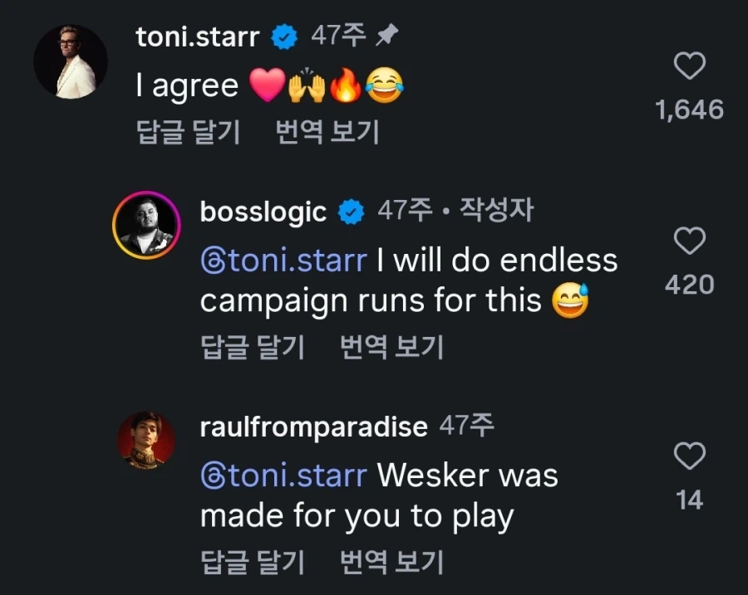This screenshot has height=595, width=748.
Task: Show translation of raulfromparadise's reply
Action: pos(391,562)
